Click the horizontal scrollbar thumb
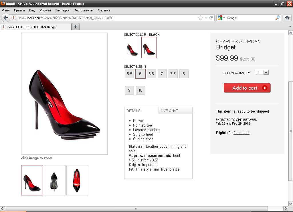The image size is (293, 212). pyautogui.click(x=136, y=208)
